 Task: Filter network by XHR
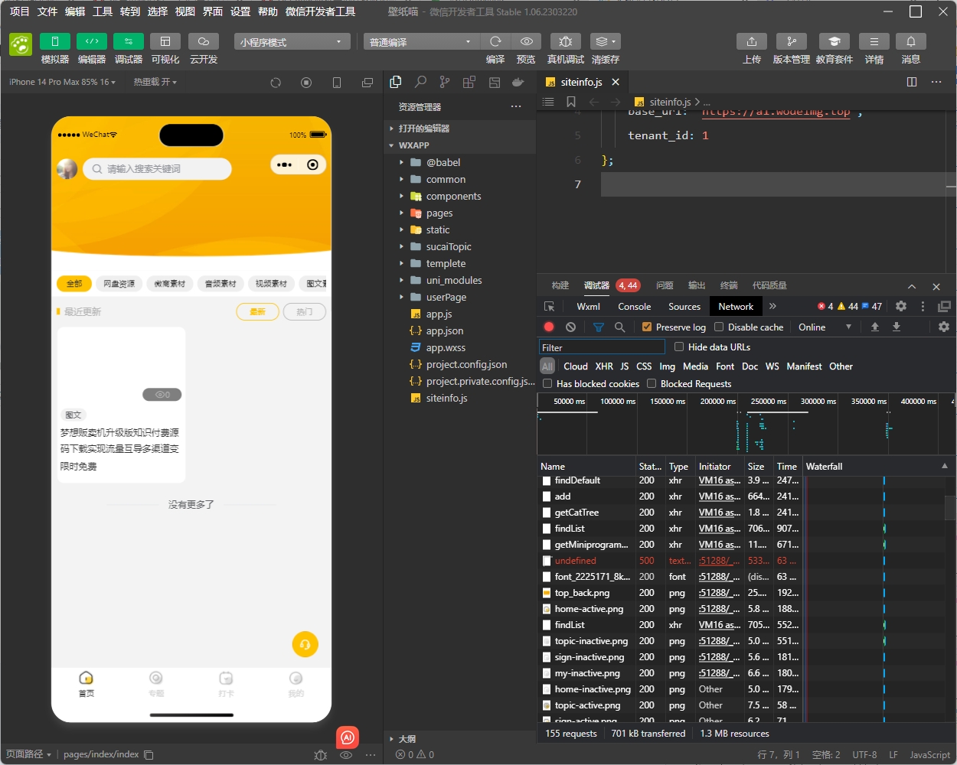tap(604, 366)
